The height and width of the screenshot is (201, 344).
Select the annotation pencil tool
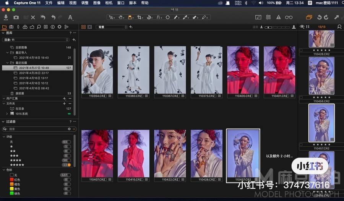[204, 17]
